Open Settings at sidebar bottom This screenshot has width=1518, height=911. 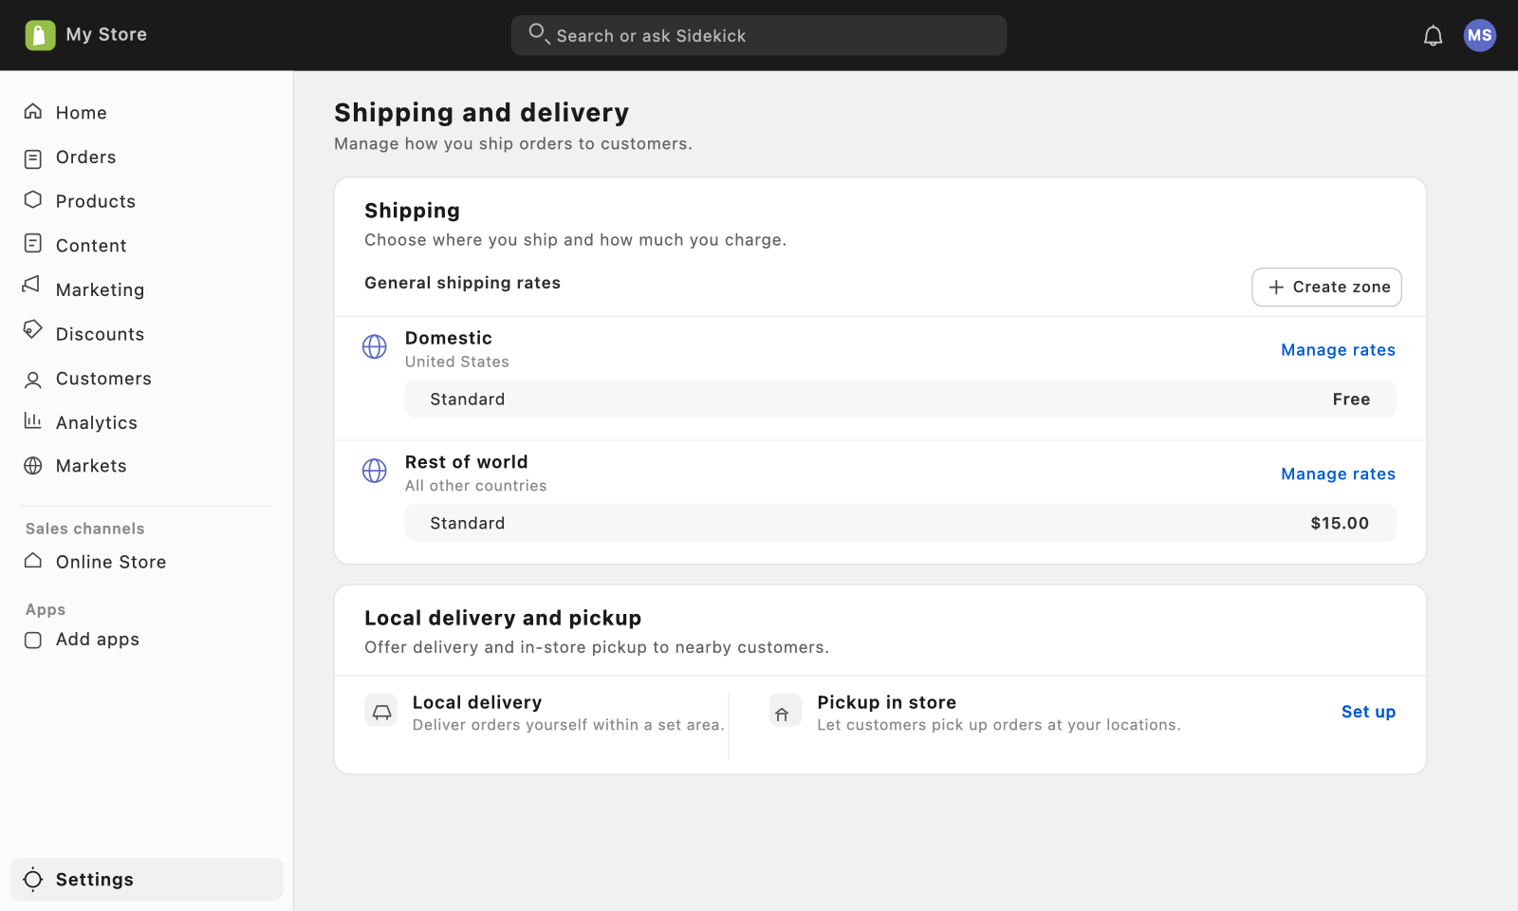point(146,880)
